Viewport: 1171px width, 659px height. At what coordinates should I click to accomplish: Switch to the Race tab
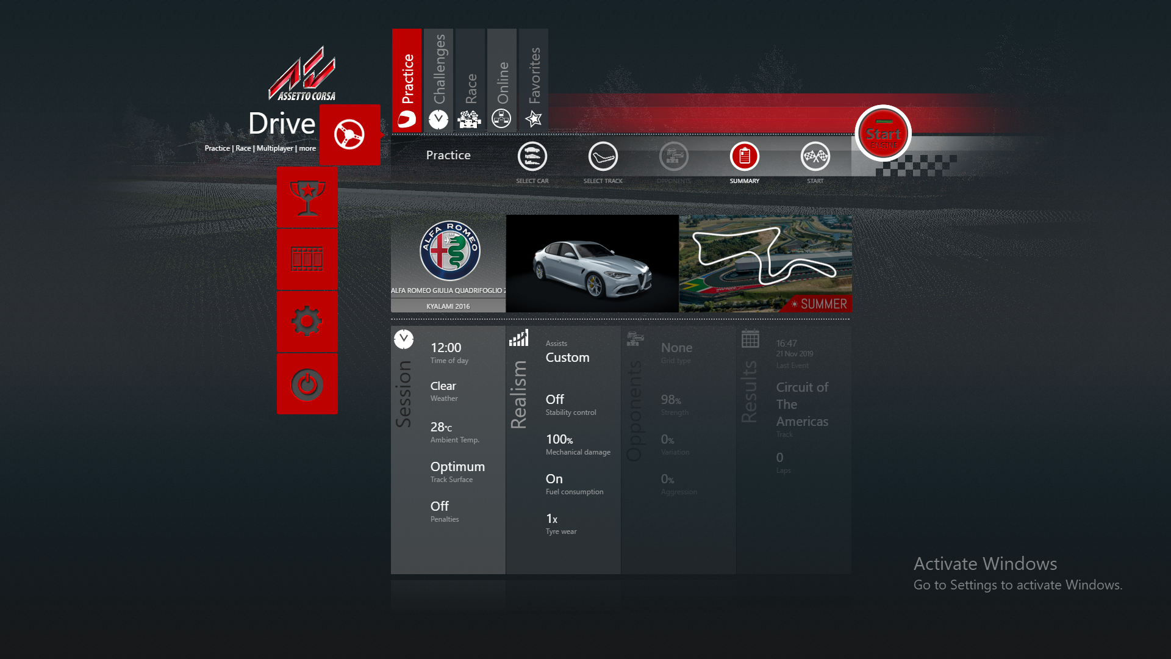coord(470,81)
